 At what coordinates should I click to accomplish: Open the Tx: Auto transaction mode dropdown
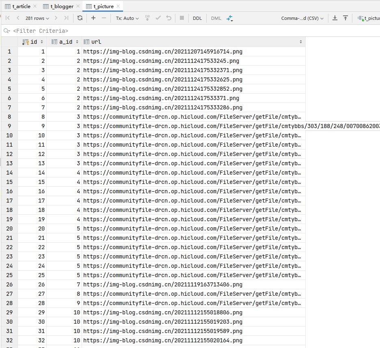click(127, 18)
